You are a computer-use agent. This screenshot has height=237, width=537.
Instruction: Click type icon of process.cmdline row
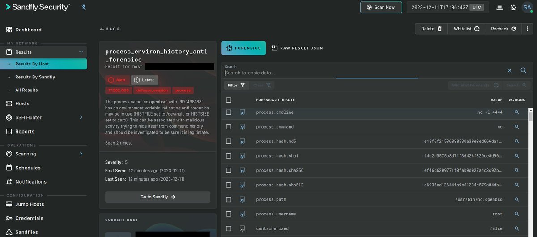pos(242,112)
